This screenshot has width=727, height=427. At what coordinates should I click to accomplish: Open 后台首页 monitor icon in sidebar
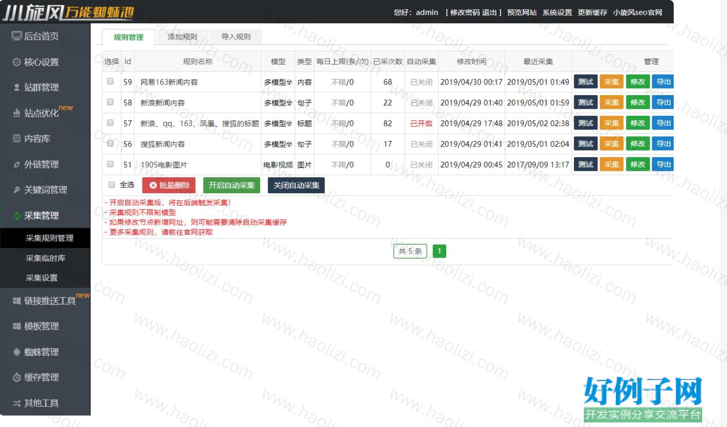(x=17, y=36)
